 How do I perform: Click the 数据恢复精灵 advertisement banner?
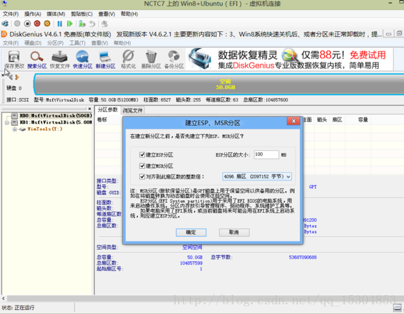289,59
